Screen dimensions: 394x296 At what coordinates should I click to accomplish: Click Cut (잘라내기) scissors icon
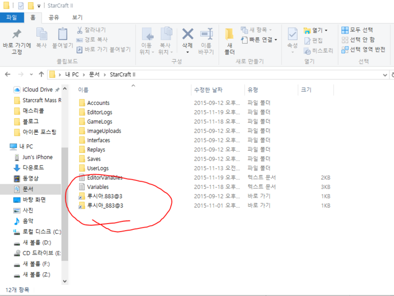click(80, 30)
